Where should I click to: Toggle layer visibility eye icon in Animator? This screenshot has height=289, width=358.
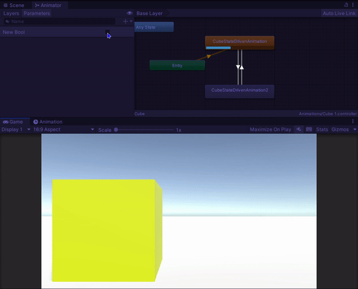point(129,13)
